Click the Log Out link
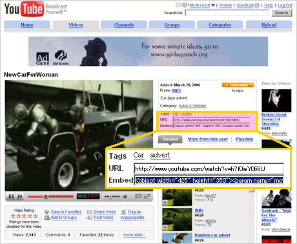 [x=285, y=5]
